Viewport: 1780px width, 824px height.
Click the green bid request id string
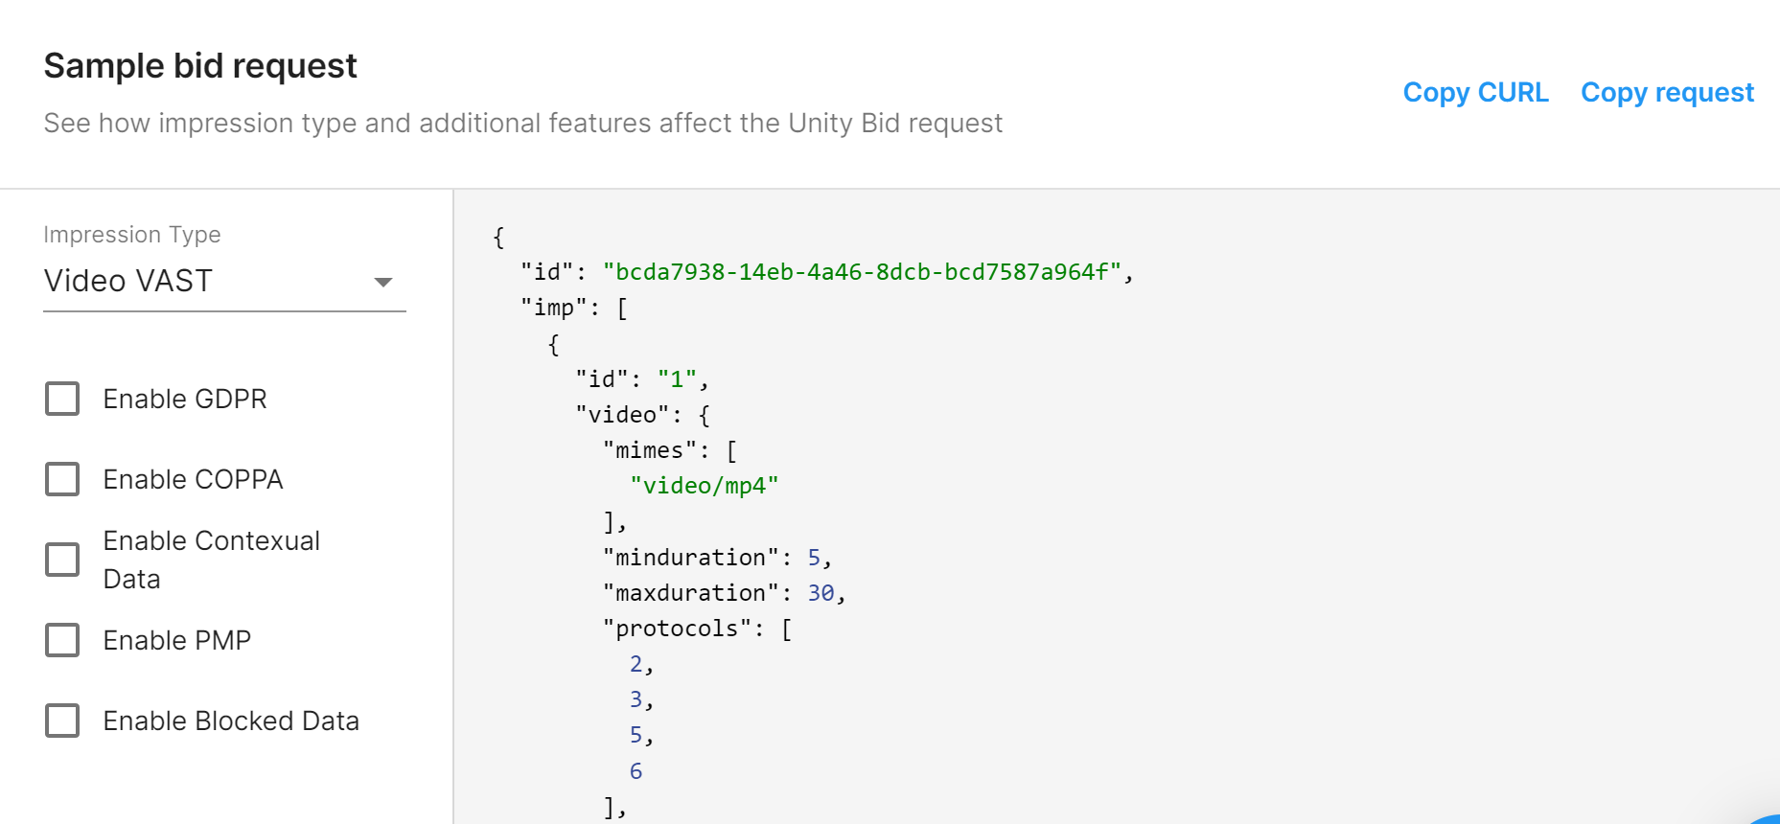coord(861,272)
